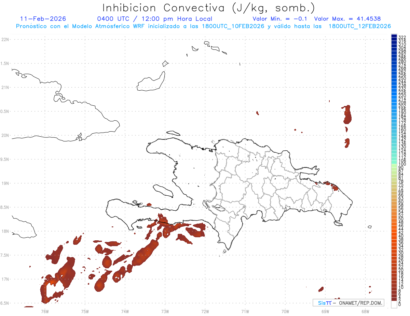Image resolution: width=410 pixels, height=316 pixels.
Task: Click the 68W longitude label
Action: coord(365,311)
